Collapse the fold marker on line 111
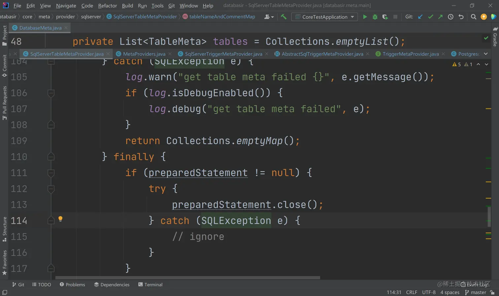Viewport: 499px width, 296px height. (x=51, y=173)
